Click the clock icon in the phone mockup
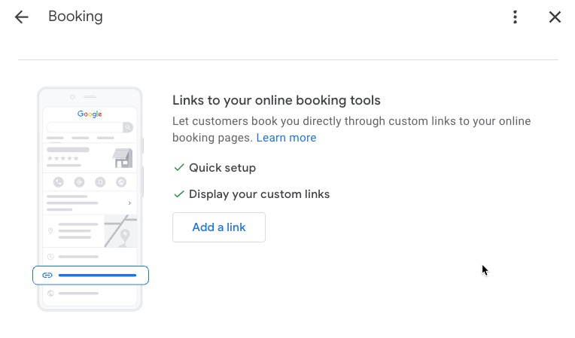Screen dimensions: 575x338 tap(51, 257)
